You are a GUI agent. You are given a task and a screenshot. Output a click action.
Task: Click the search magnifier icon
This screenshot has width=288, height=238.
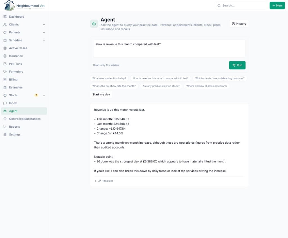(219, 6)
